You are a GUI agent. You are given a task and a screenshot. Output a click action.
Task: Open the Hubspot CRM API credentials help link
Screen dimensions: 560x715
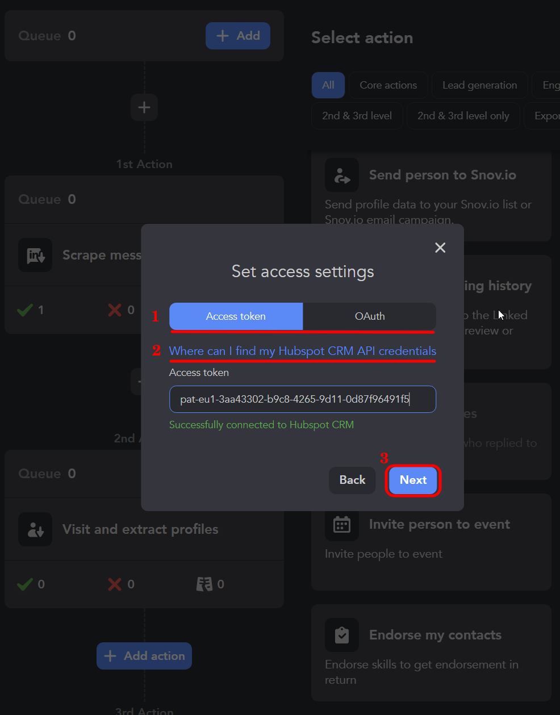pos(303,351)
